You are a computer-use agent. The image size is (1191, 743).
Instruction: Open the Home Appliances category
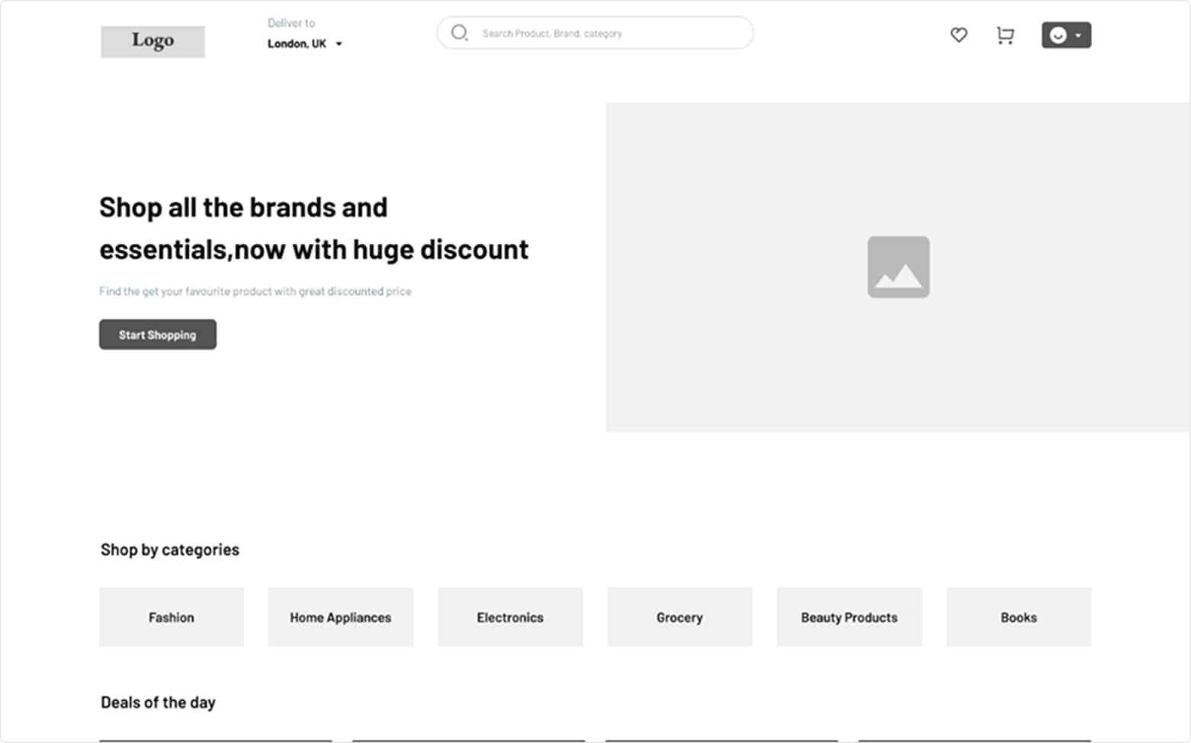tap(340, 617)
